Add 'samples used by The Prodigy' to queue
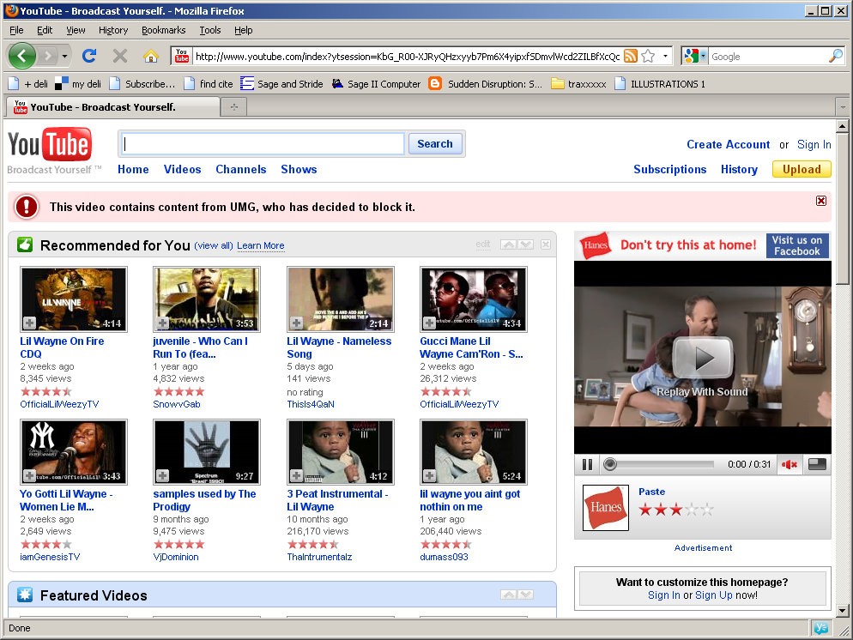 click(x=163, y=476)
